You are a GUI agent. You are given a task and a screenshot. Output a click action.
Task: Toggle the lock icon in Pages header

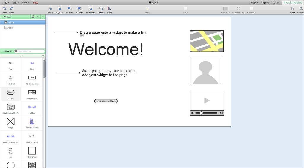point(33,17)
